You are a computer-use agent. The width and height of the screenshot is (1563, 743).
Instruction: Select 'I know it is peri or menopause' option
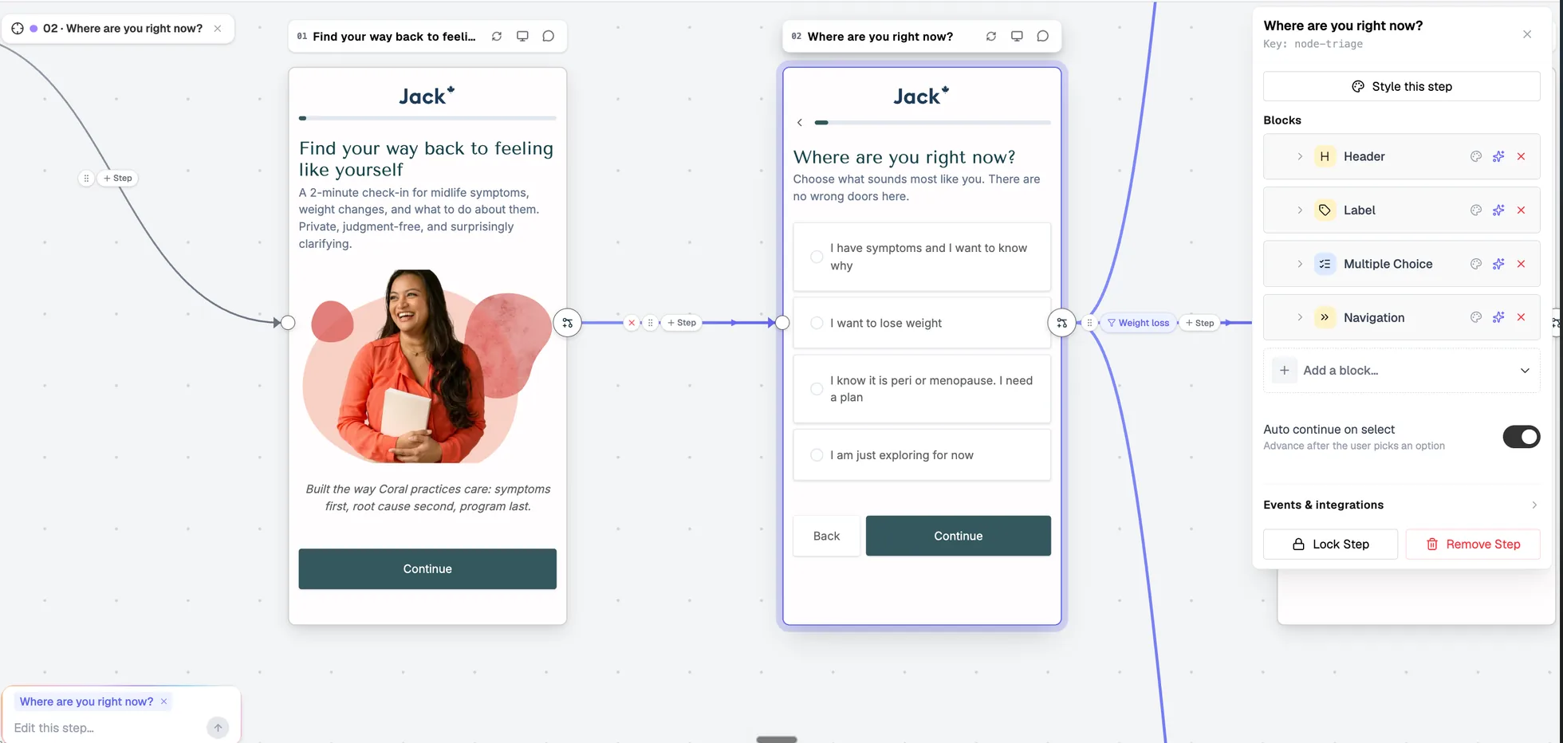click(x=922, y=389)
